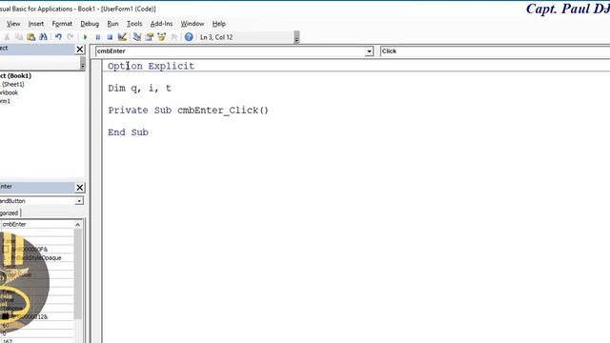
Task: Open the Project Explorer icon
Action: point(137,37)
